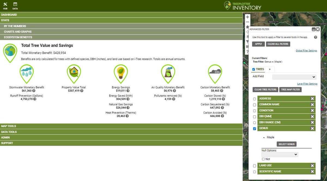Expand the Admin section

[121, 138]
